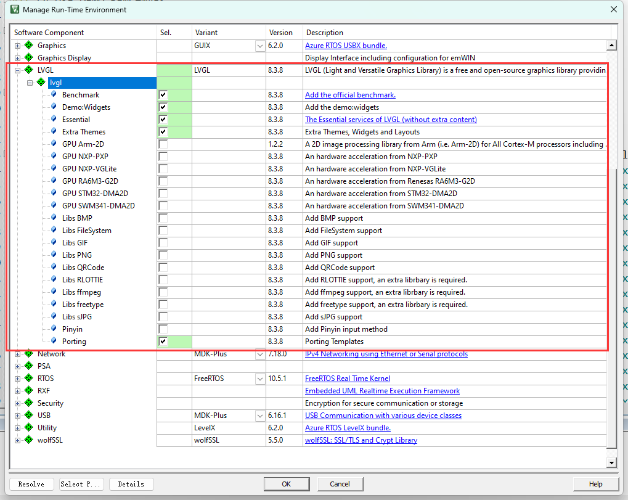Click the green diamond icon beside USB
This screenshot has height=500, width=628.
point(29,415)
